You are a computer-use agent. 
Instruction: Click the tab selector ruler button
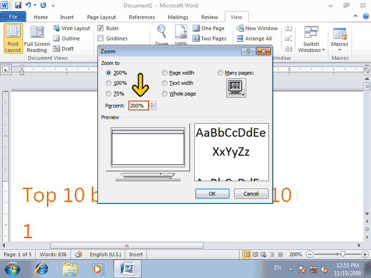click(x=6, y=69)
